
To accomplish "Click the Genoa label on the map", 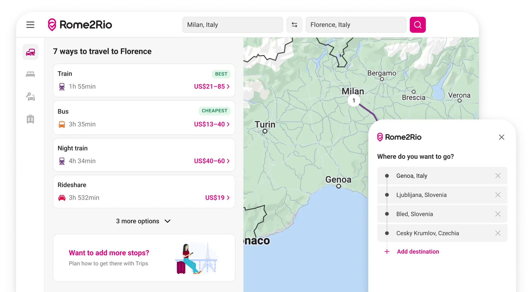I will coord(338,179).
